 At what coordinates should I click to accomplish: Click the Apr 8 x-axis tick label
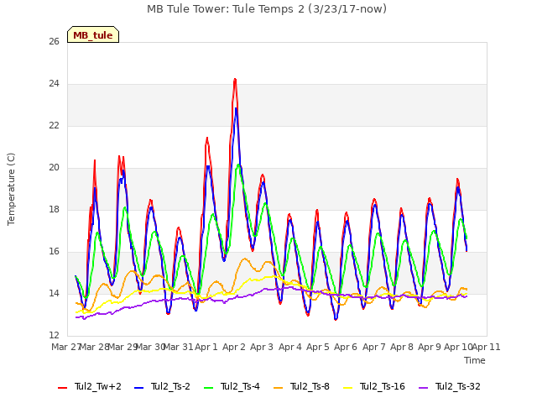tap(402, 347)
